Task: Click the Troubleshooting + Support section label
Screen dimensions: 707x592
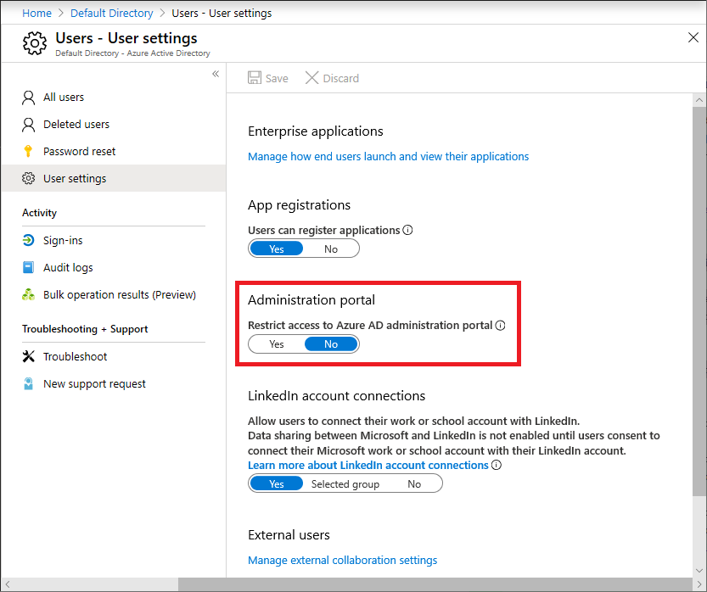Action: pos(85,329)
